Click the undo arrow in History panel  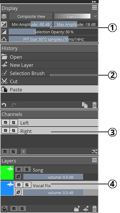tap(4, 105)
